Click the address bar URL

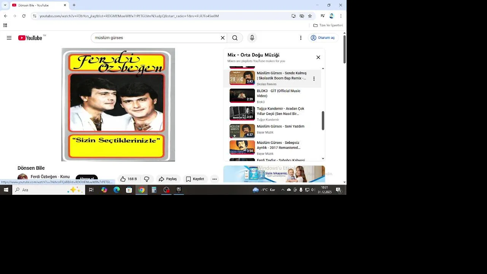click(x=129, y=16)
